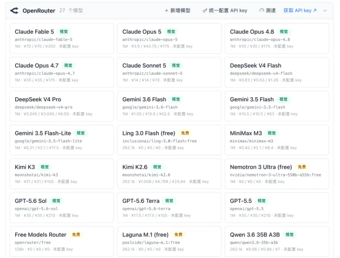Click the 视觉 badge on Gemini 3.6 Flash

[176, 99]
